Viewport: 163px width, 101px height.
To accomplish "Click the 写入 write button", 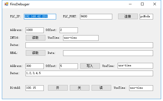I will tap(90, 66).
